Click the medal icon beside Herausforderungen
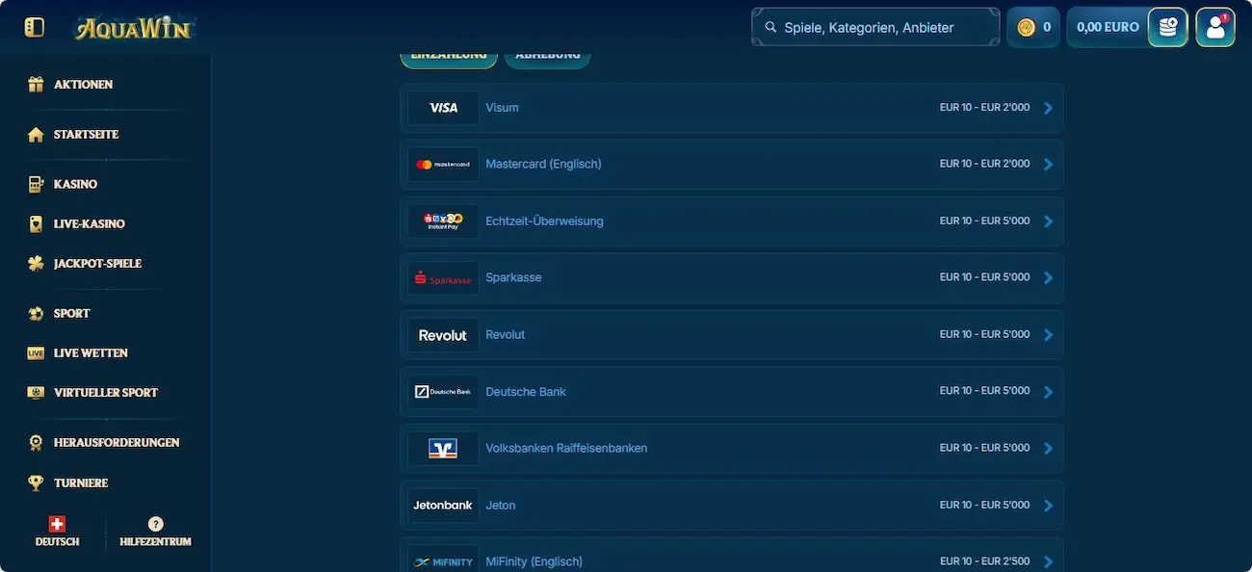 point(36,443)
